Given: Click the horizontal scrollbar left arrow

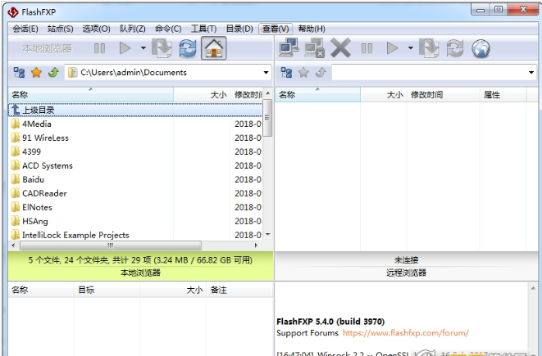Looking at the screenshot, I should (x=13, y=246).
